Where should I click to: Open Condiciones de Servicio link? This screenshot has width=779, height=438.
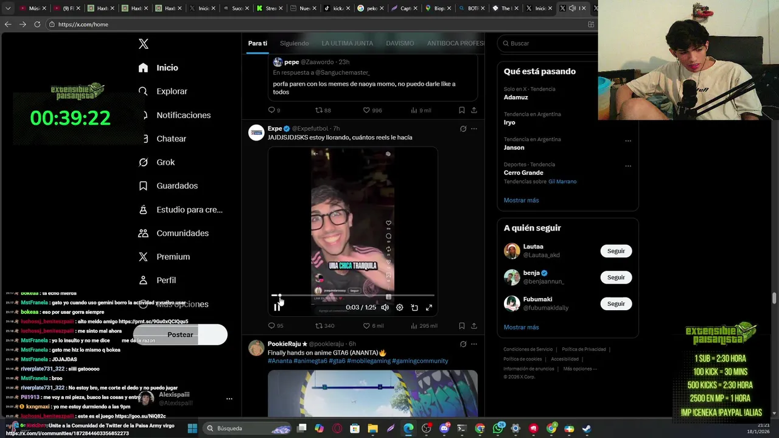528,349
